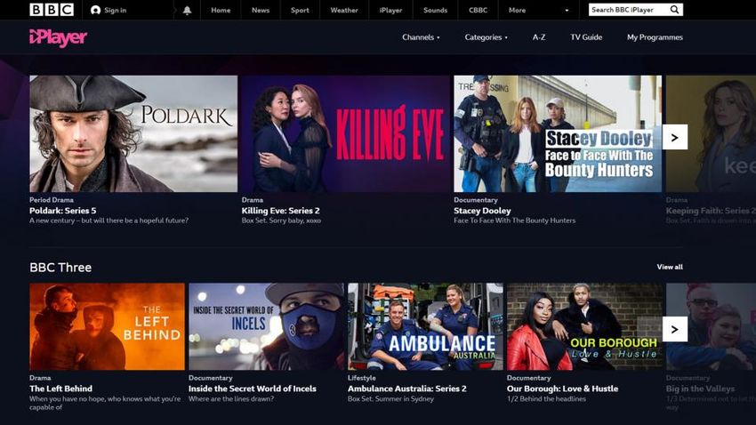Viewport: 756px width, 425px height.
Task: Open My Programmes
Action: [655, 37]
